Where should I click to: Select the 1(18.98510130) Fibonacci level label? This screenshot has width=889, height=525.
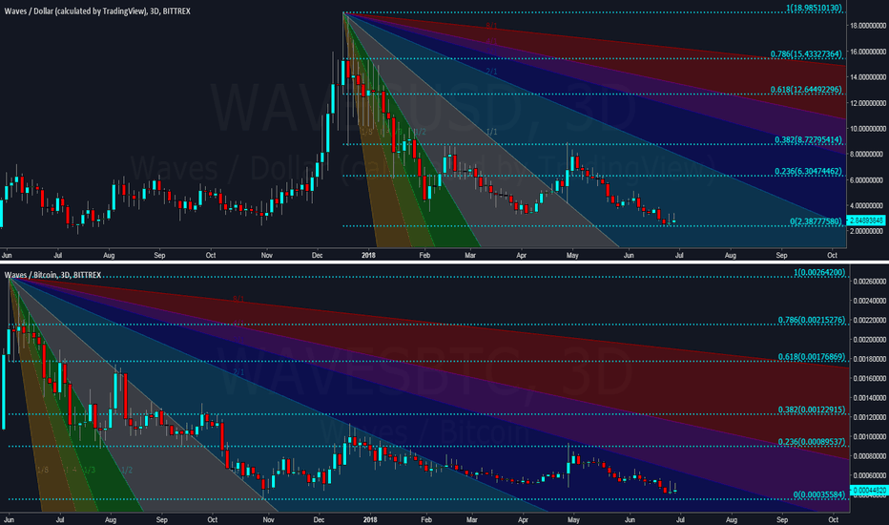pos(814,8)
